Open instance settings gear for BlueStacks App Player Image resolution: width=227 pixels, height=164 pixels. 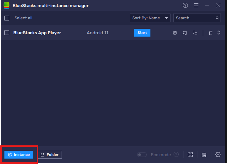coord(175,33)
